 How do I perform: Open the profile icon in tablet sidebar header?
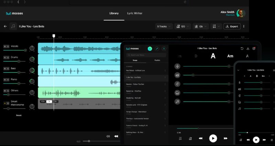164,49
